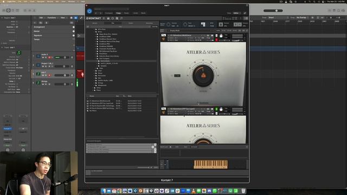The height and width of the screenshot is (195, 347).
Task: Click the previous preset arrow in plugin header
Action: [x=96, y=13]
